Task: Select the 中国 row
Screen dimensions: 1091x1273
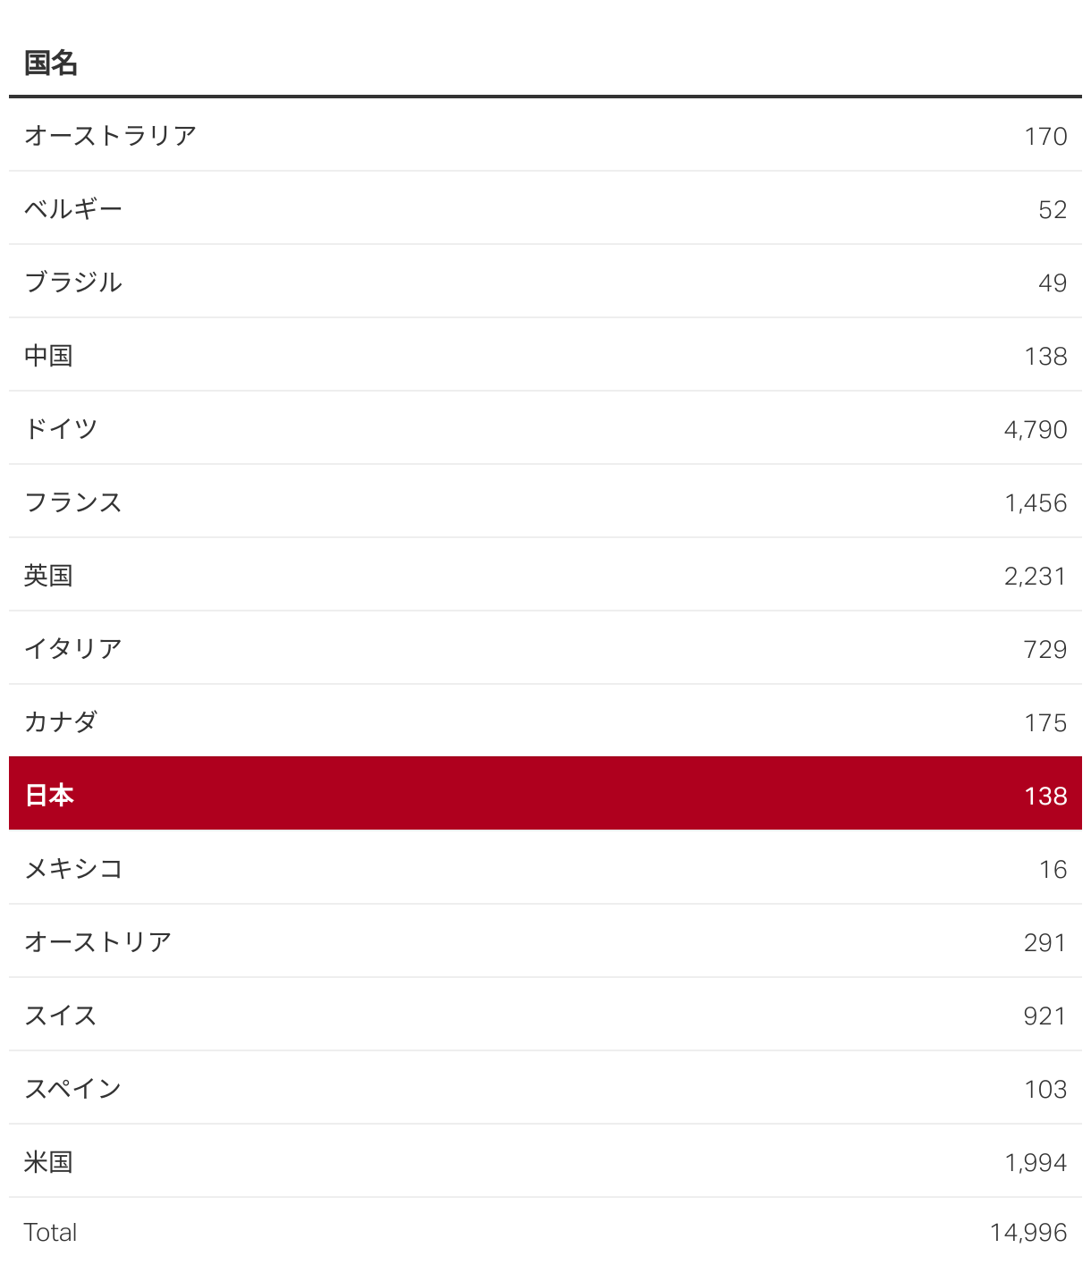Action: click(545, 355)
